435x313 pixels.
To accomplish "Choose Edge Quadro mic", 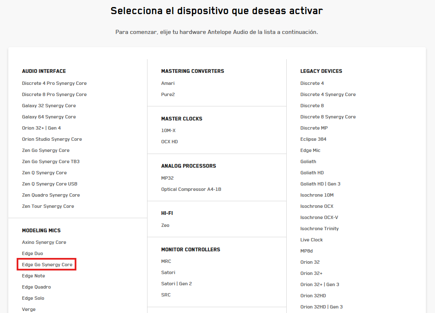I will [36, 287].
